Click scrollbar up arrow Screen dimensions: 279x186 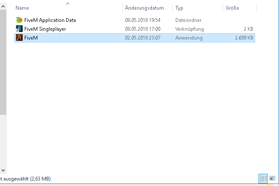click(3, 7)
